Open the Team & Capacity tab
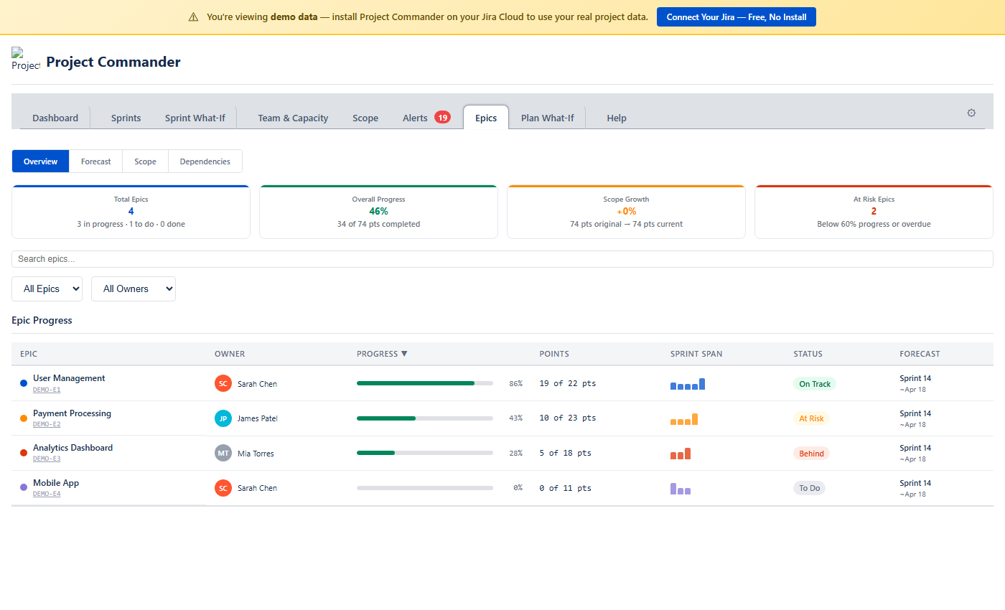This screenshot has height=610, width=1005. click(x=293, y=118)
